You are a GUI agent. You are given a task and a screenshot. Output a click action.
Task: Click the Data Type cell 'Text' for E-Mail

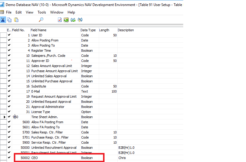click(x=90, y=91)
